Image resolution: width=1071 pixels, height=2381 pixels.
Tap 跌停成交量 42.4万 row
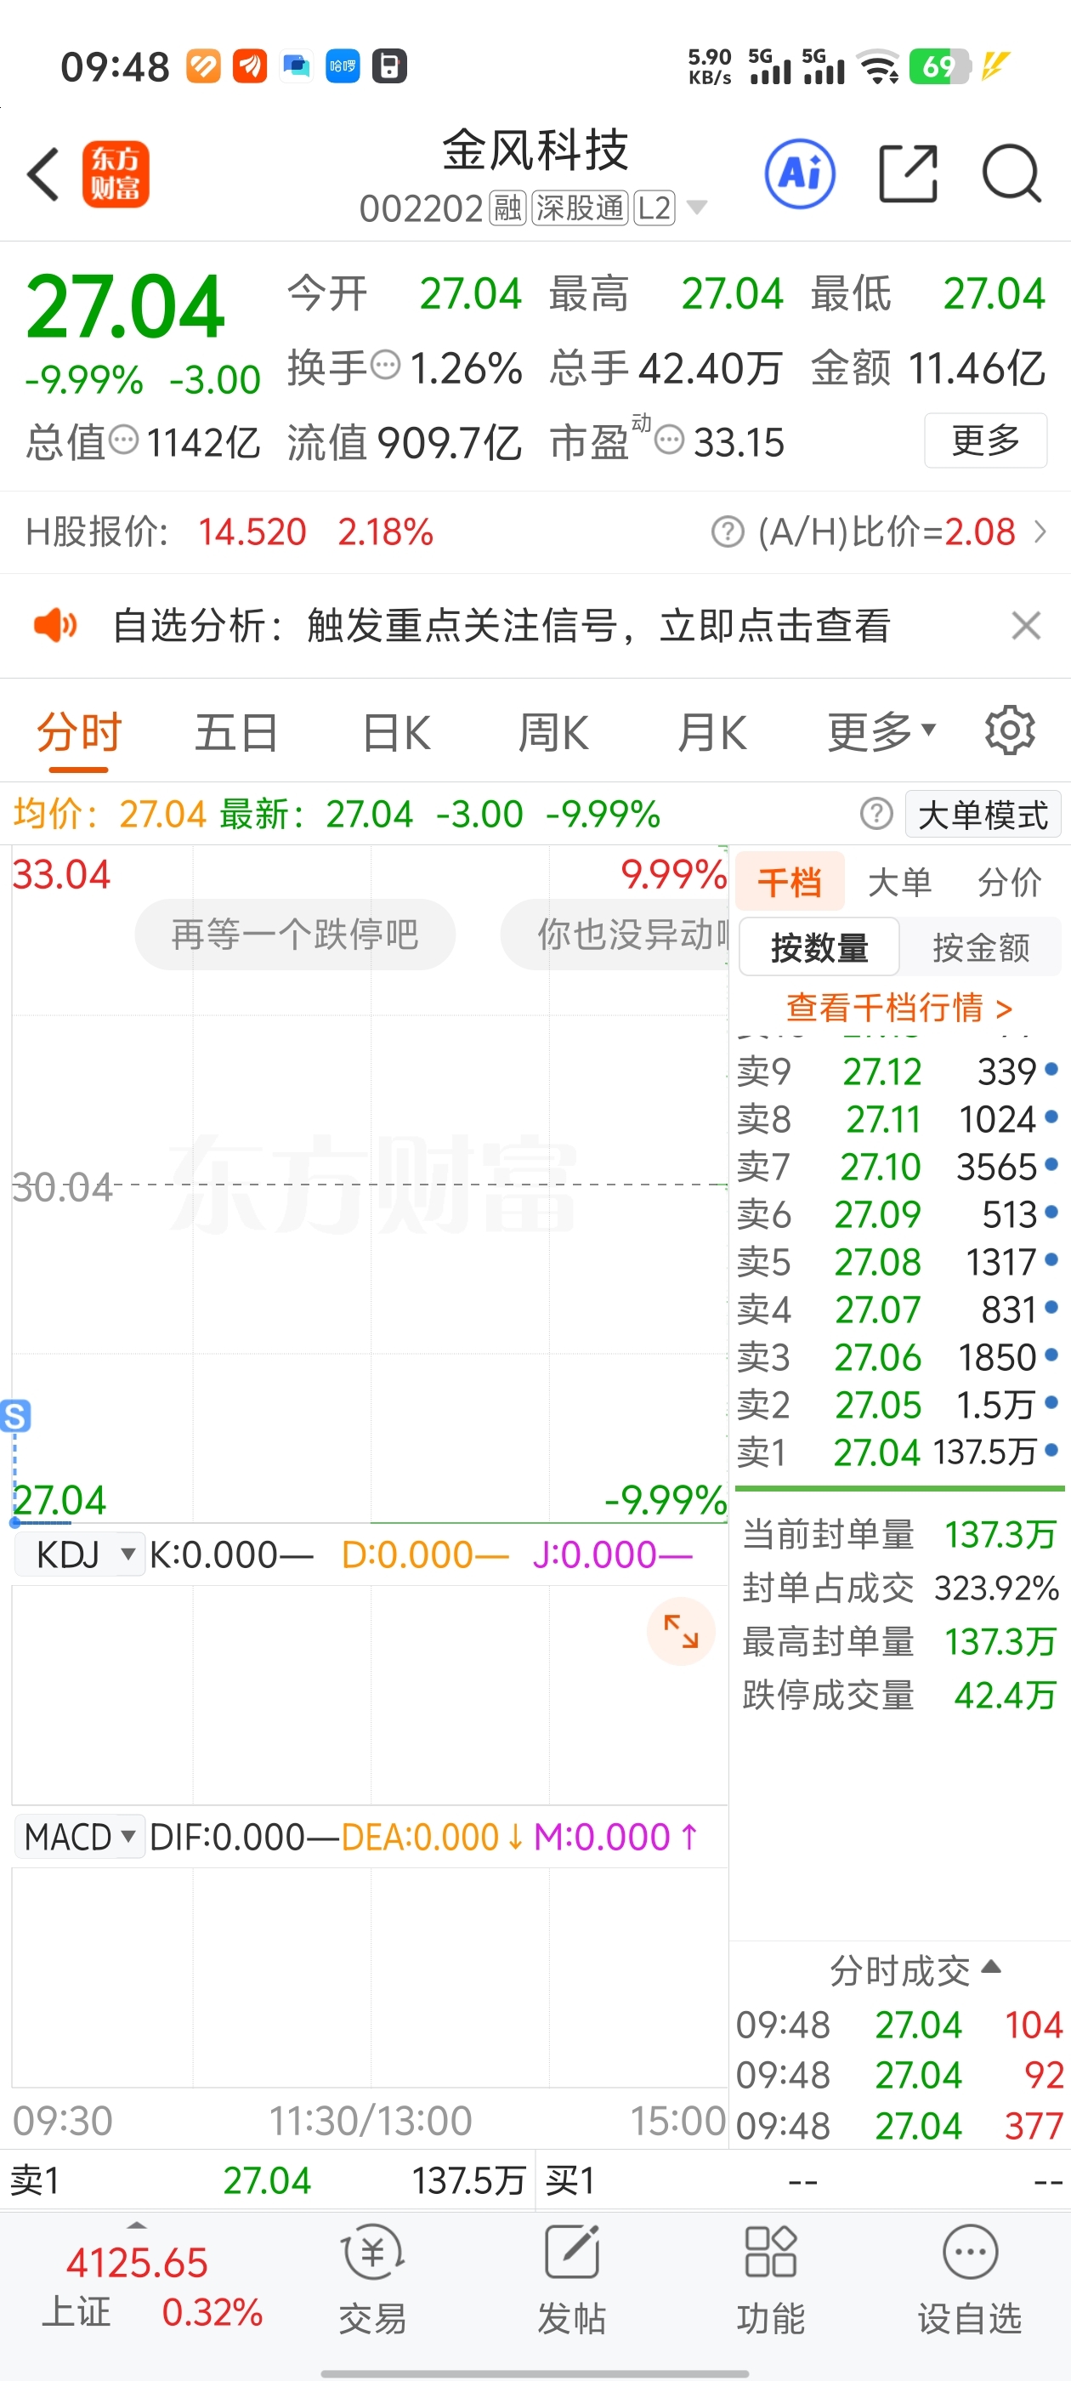[x=899, y=1695]
